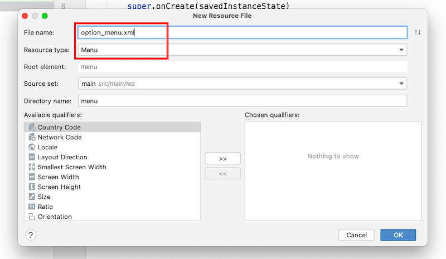Click the Layout Direction icon
The width and height of the screenshot is (446, 259).
tap(32, 157)
